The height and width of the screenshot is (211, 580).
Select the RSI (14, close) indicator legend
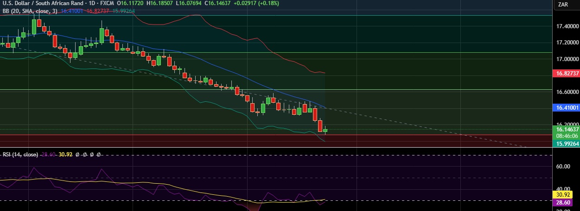(19, 155)
